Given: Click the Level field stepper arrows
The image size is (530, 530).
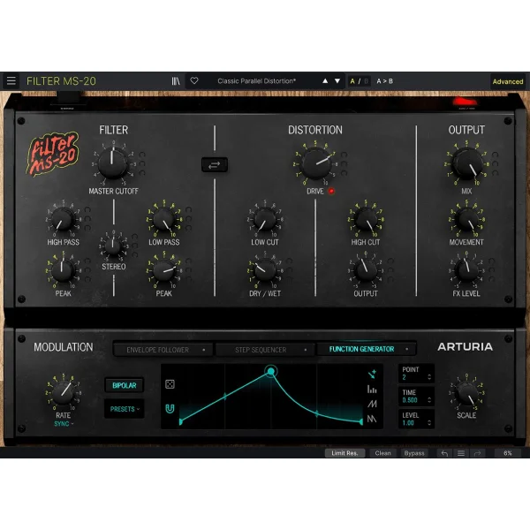Looking at the screenshot, I should [x=429, y=423].
